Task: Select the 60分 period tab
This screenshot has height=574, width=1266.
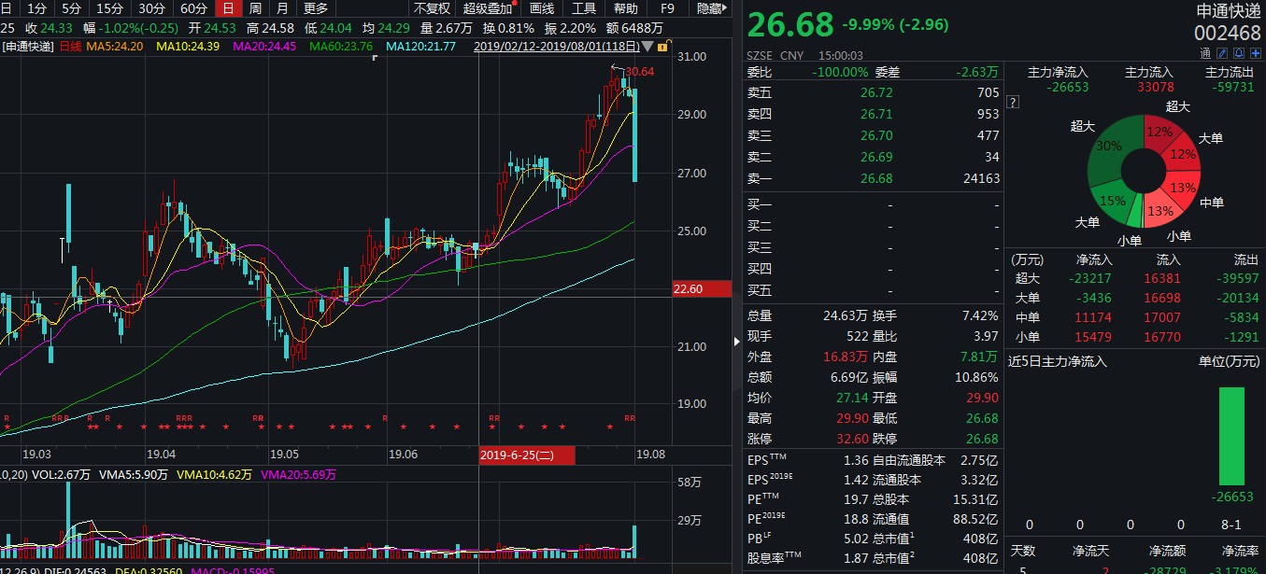Action: point(193,8)
